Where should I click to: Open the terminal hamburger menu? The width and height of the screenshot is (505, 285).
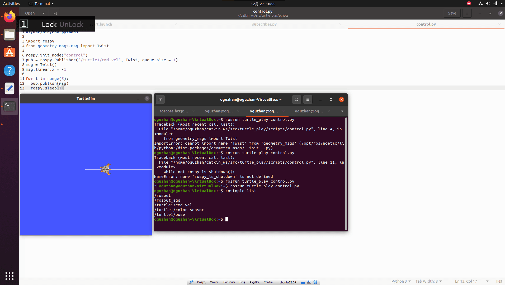(x=308, y=99)
